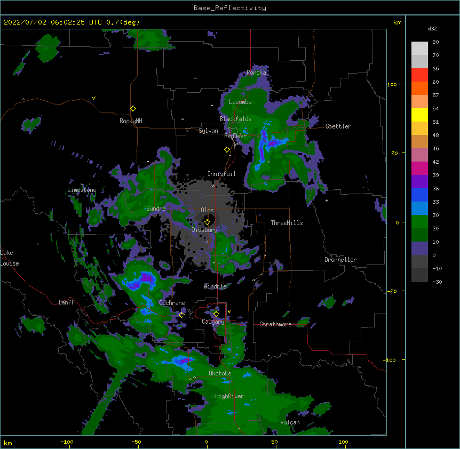Click the Ponoka city label
Image resolution: width=460 pixels, height=449 pixels.
click(256, 73)
